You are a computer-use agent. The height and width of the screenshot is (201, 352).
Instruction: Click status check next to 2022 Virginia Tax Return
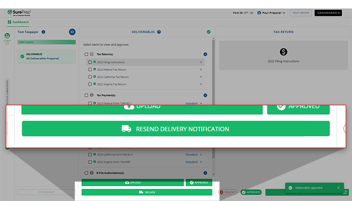95,84
